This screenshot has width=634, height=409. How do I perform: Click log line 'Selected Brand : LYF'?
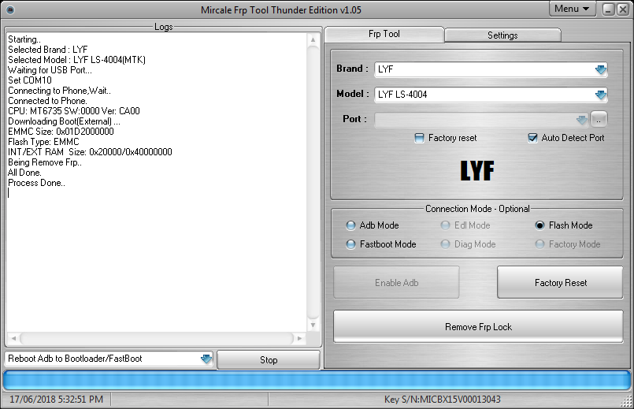pos(48,50)
